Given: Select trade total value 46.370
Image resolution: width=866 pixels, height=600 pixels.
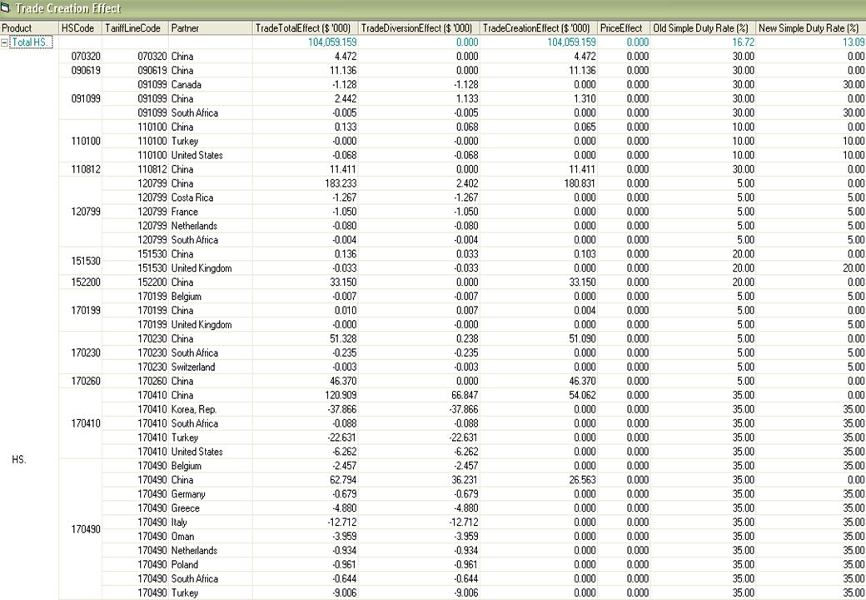Looking at the screenshot, I should pyautogui.click(x=342, y=381).
